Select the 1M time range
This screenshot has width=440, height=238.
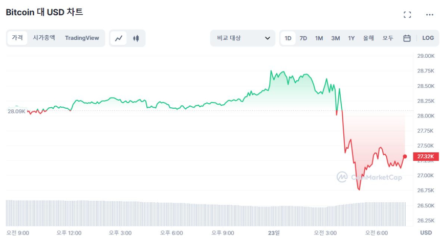(319, 38)
